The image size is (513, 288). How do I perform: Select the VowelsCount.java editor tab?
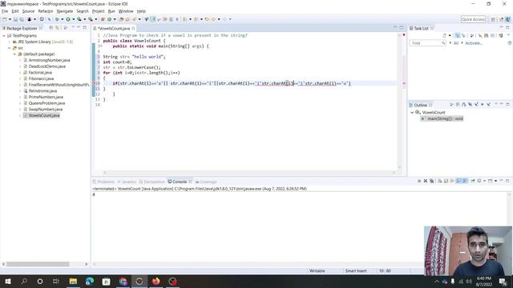pyautogui.click(x=114, y=29)
